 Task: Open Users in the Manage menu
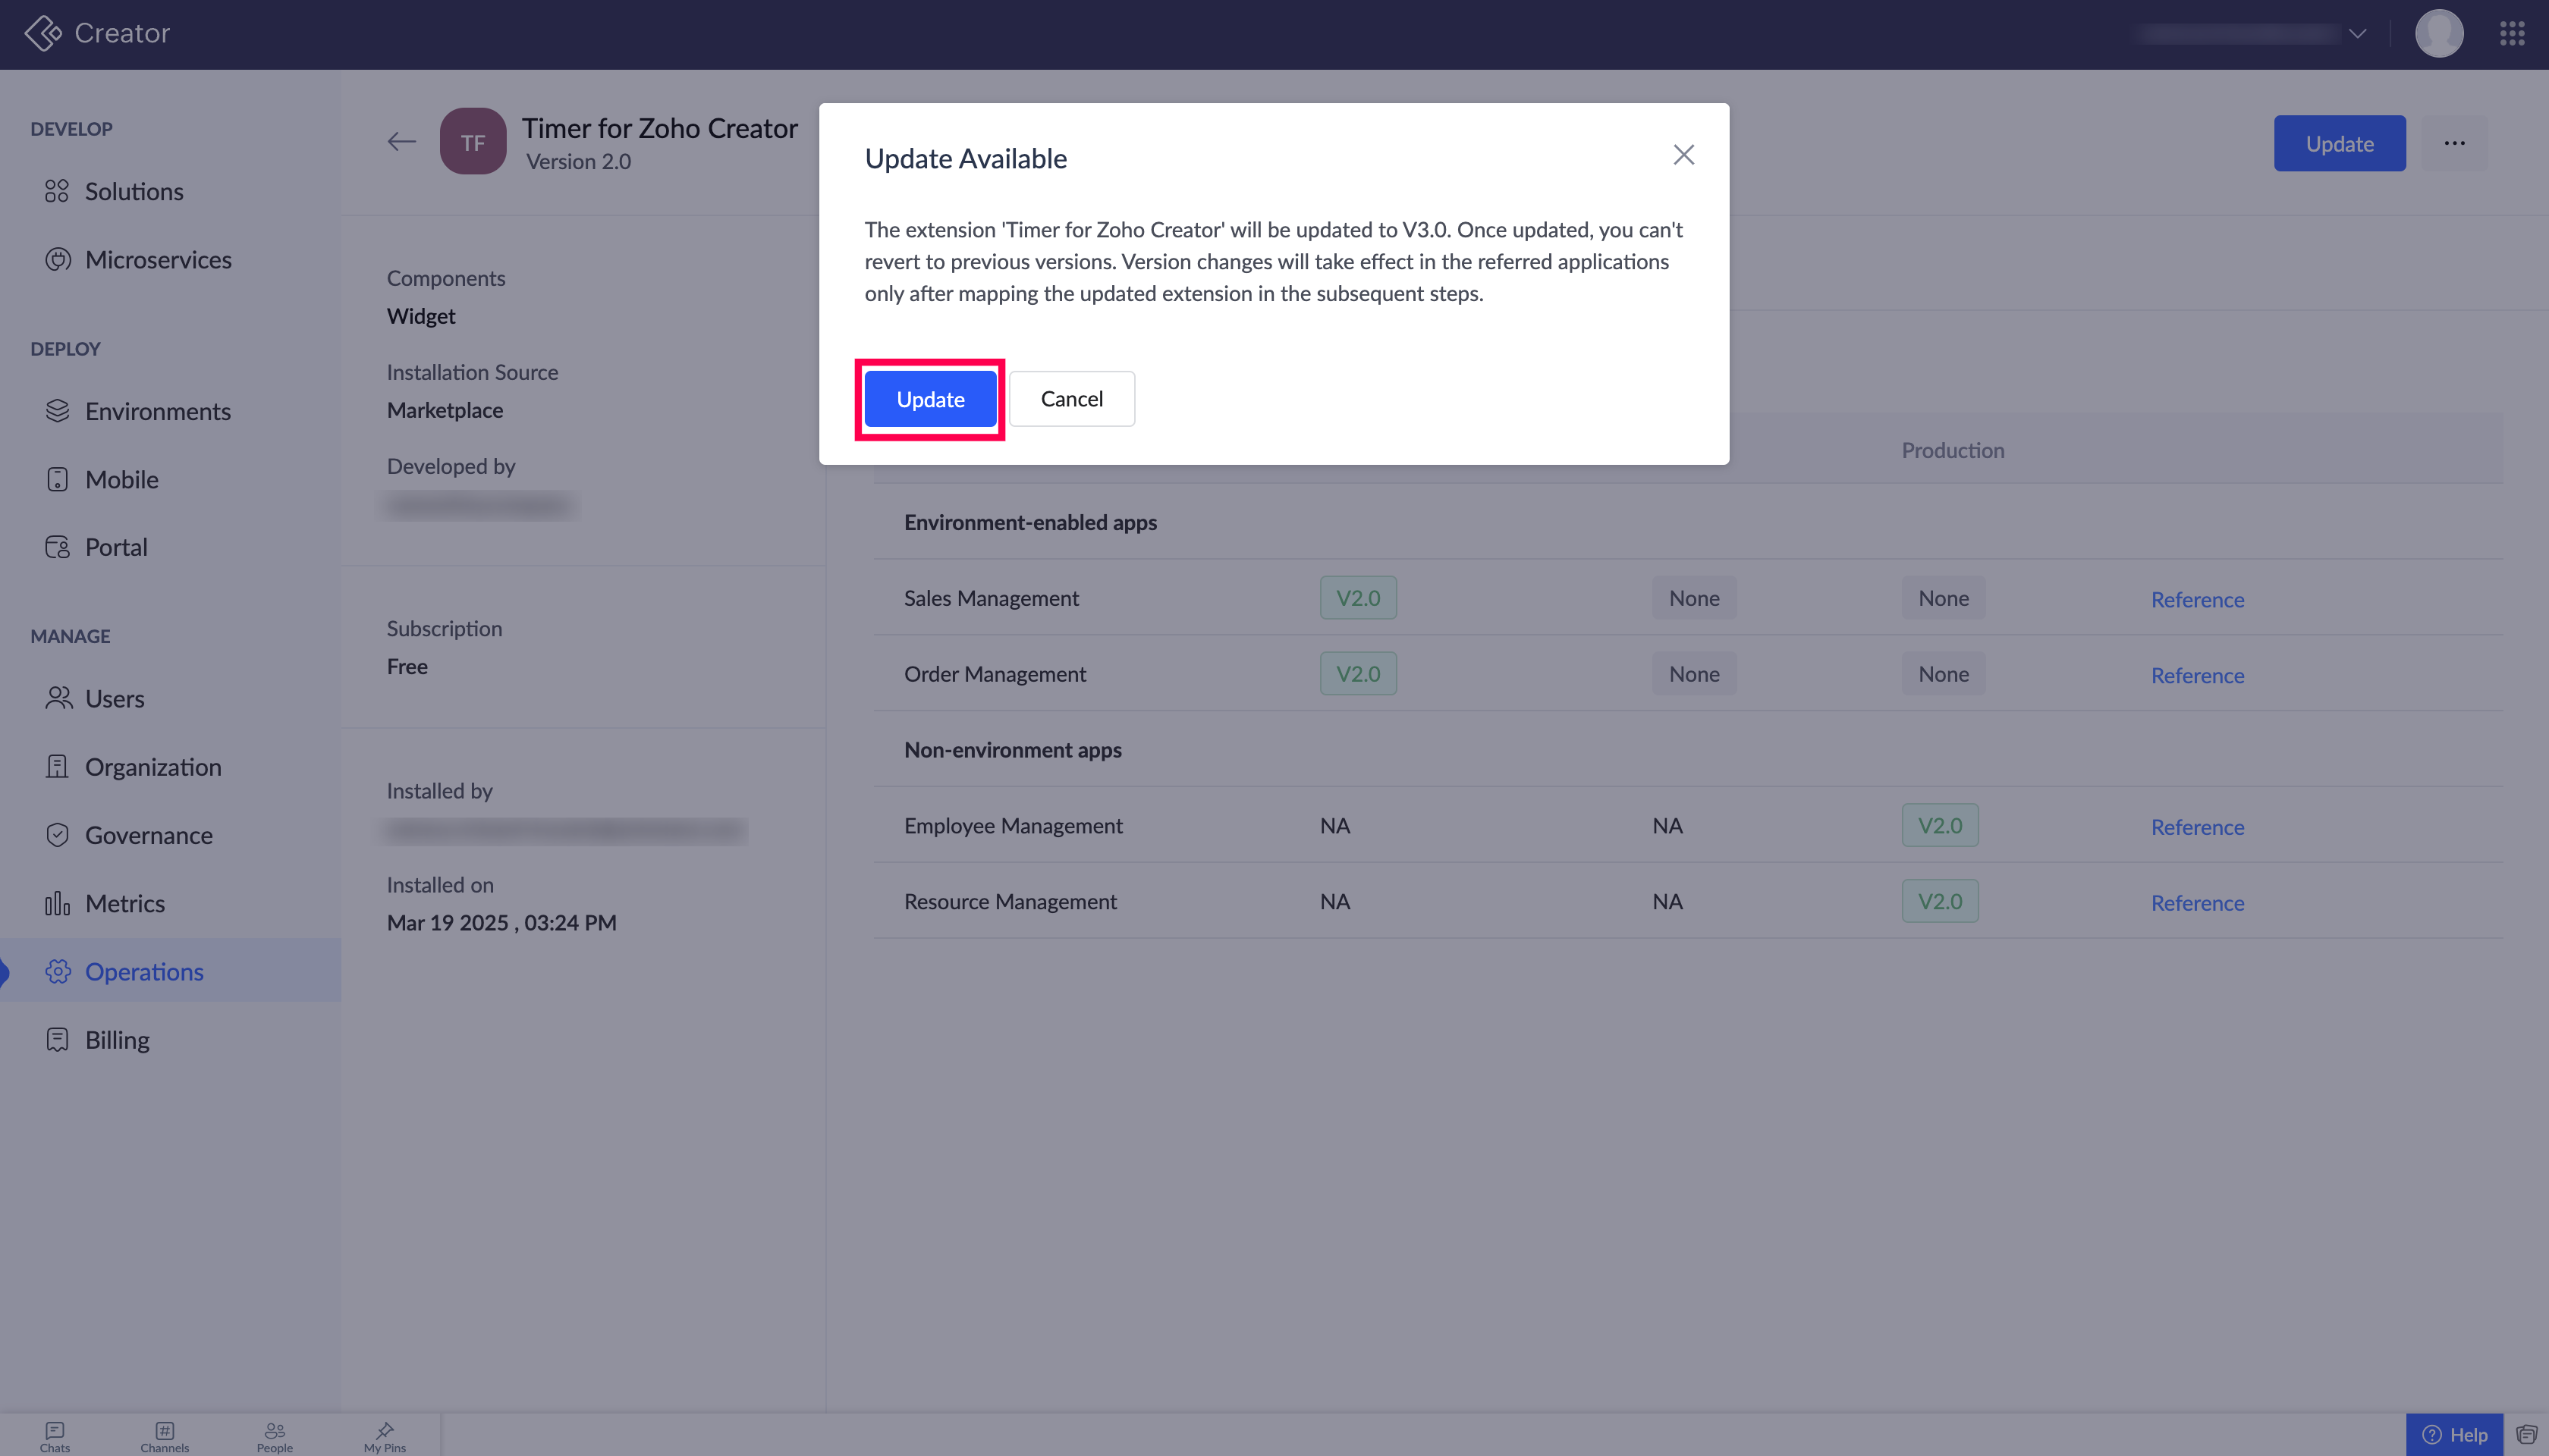114,698
